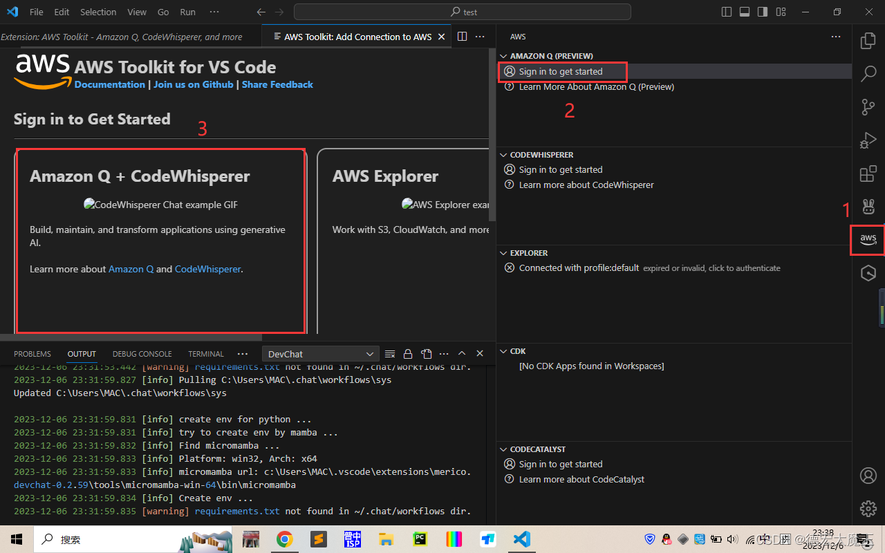
Task: Open the Selection menu
Action: point(98,11)
